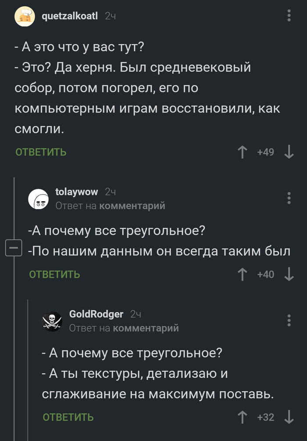
Task: Open tolaywow's avatar picture
Action: pyautogui.click(x=39, y=199)
